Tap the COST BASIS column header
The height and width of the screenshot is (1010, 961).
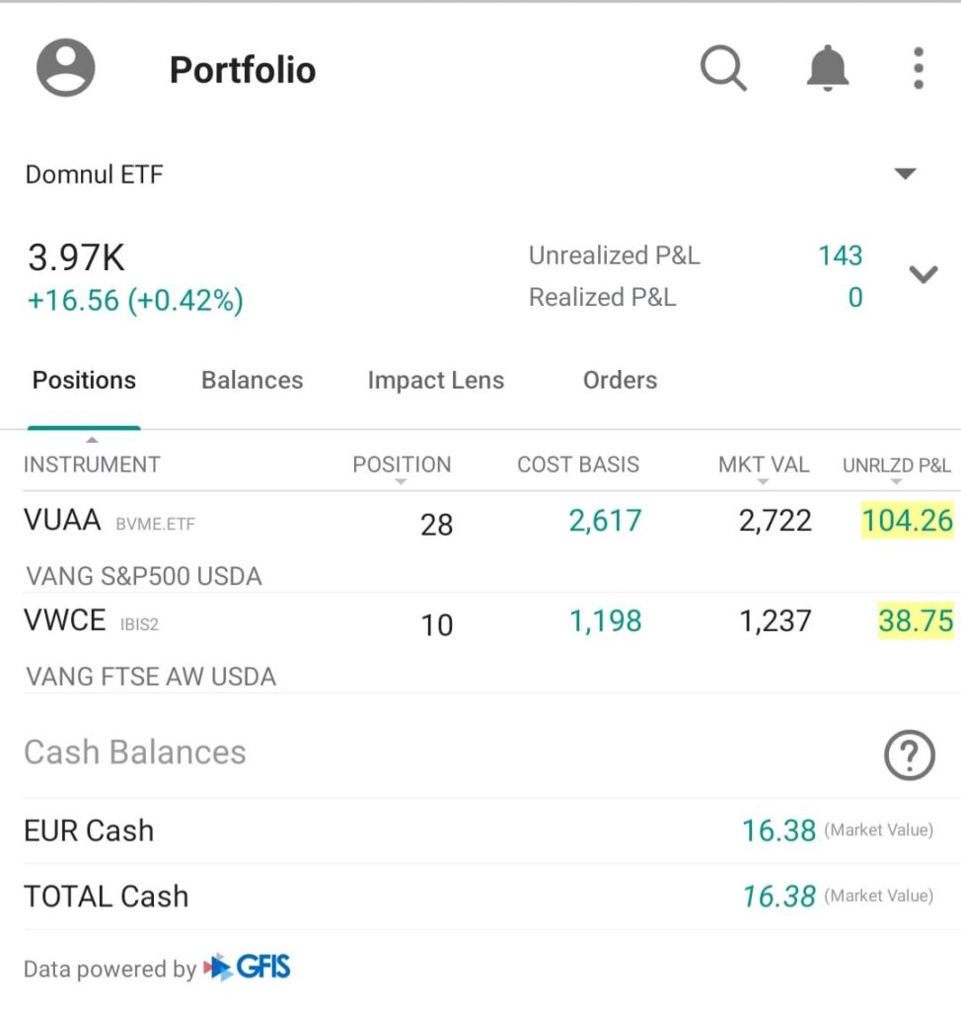pos(578,465)
